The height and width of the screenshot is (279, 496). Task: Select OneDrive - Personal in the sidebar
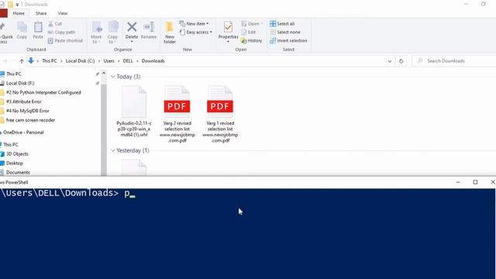pyautogui.click(x=23, y=133)
